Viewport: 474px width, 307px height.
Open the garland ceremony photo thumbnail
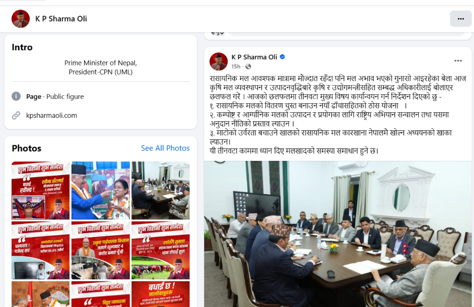(x=100, y=190)
